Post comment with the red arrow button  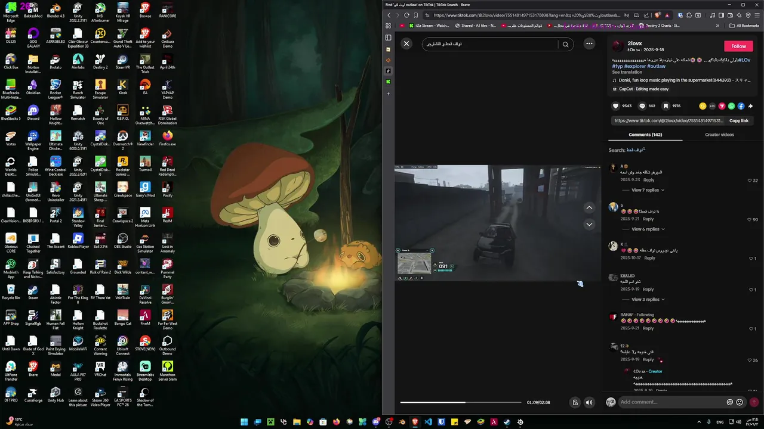754,402
